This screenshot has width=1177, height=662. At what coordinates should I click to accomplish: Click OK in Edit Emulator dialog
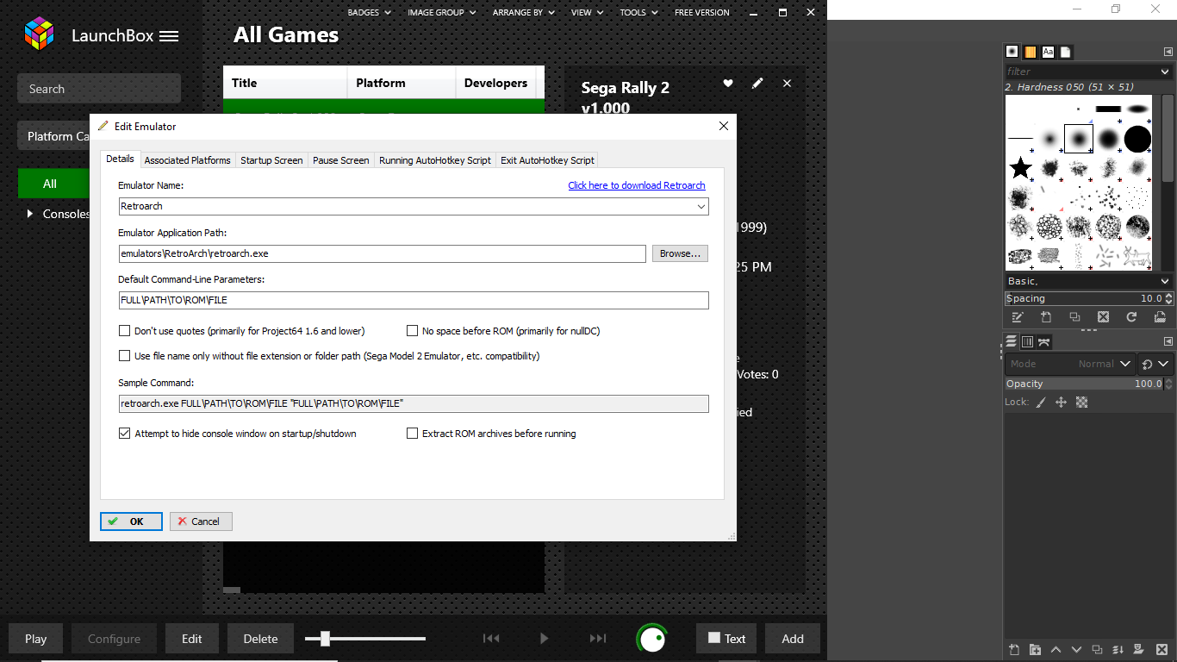pyautogui.click(x=131, y=521)
